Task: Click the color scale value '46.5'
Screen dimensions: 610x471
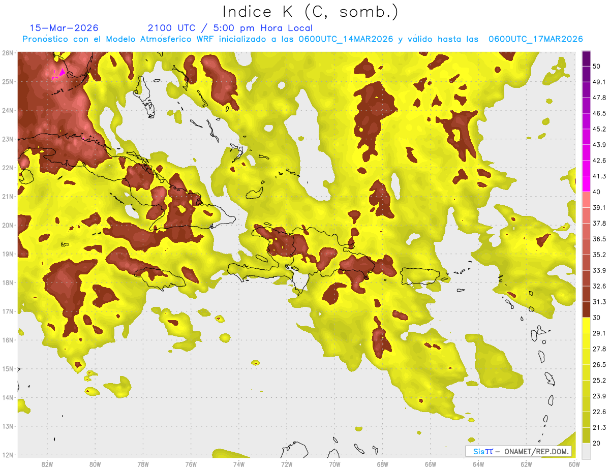Action: tap(599, 113)
